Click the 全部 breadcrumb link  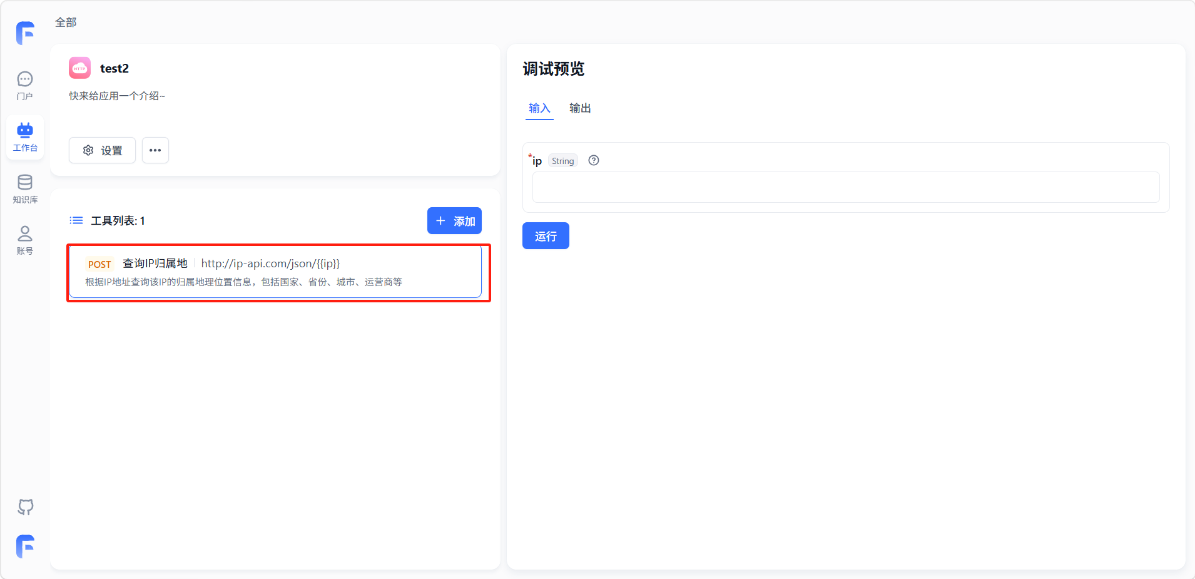[x=66, y=23]
